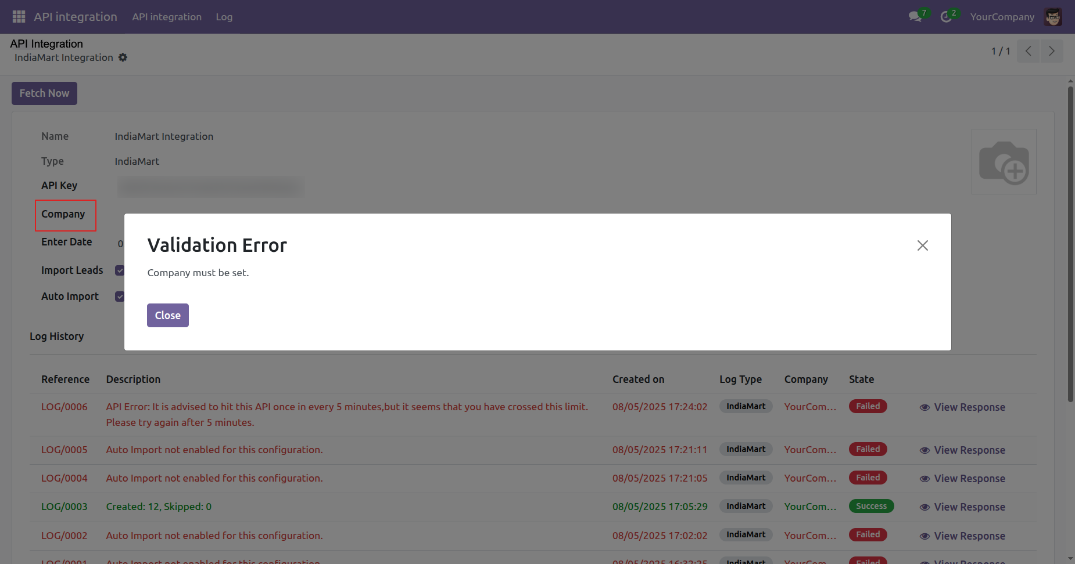The height and width of the screenshot is (564, 1075).
Task: Sort by the Reference column header
Action: click(x=65, y=379)
